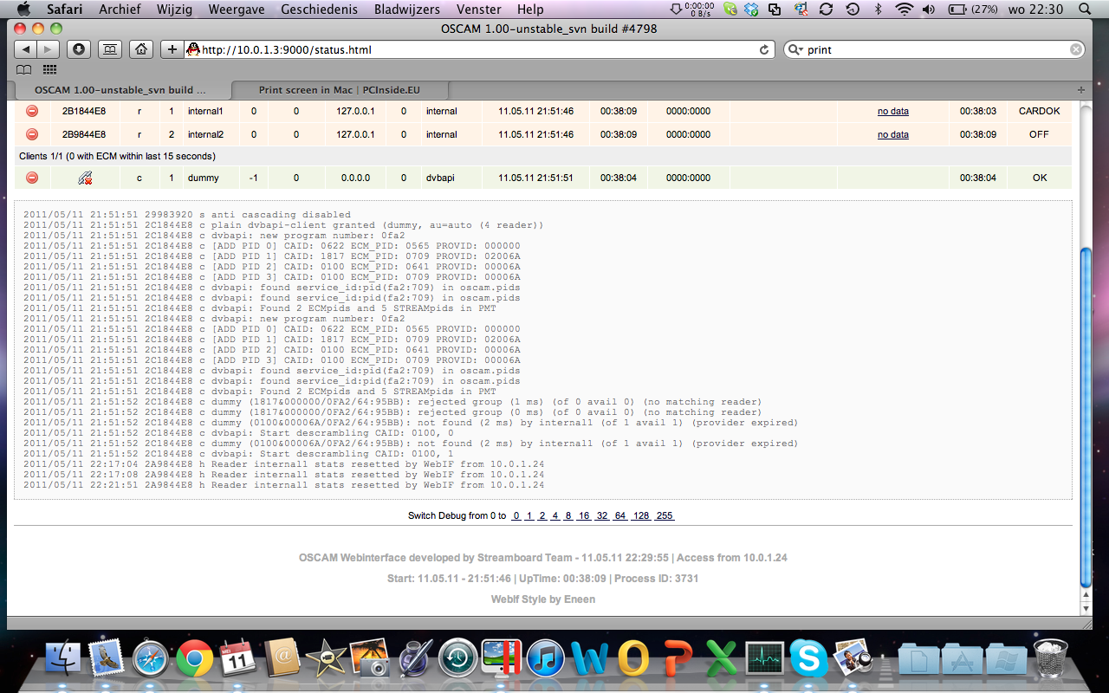This screenshot has height=693, width=1109.
Task: Click the 'WebIf Style by Eneen' footer text
Action: coord(543,599)
